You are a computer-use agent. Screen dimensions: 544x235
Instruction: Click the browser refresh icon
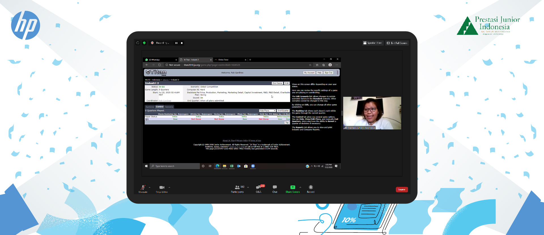click(160, 65)
